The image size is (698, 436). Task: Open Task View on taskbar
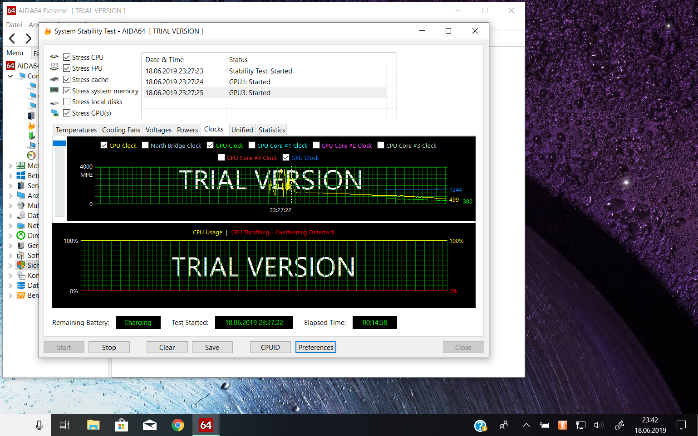pos(64,425)
